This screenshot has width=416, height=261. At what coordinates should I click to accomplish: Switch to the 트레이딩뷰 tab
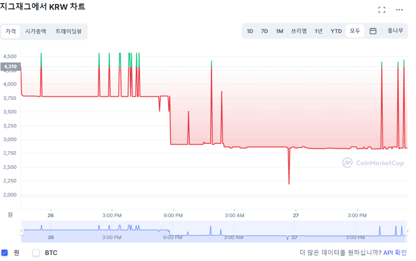(68, 31)
